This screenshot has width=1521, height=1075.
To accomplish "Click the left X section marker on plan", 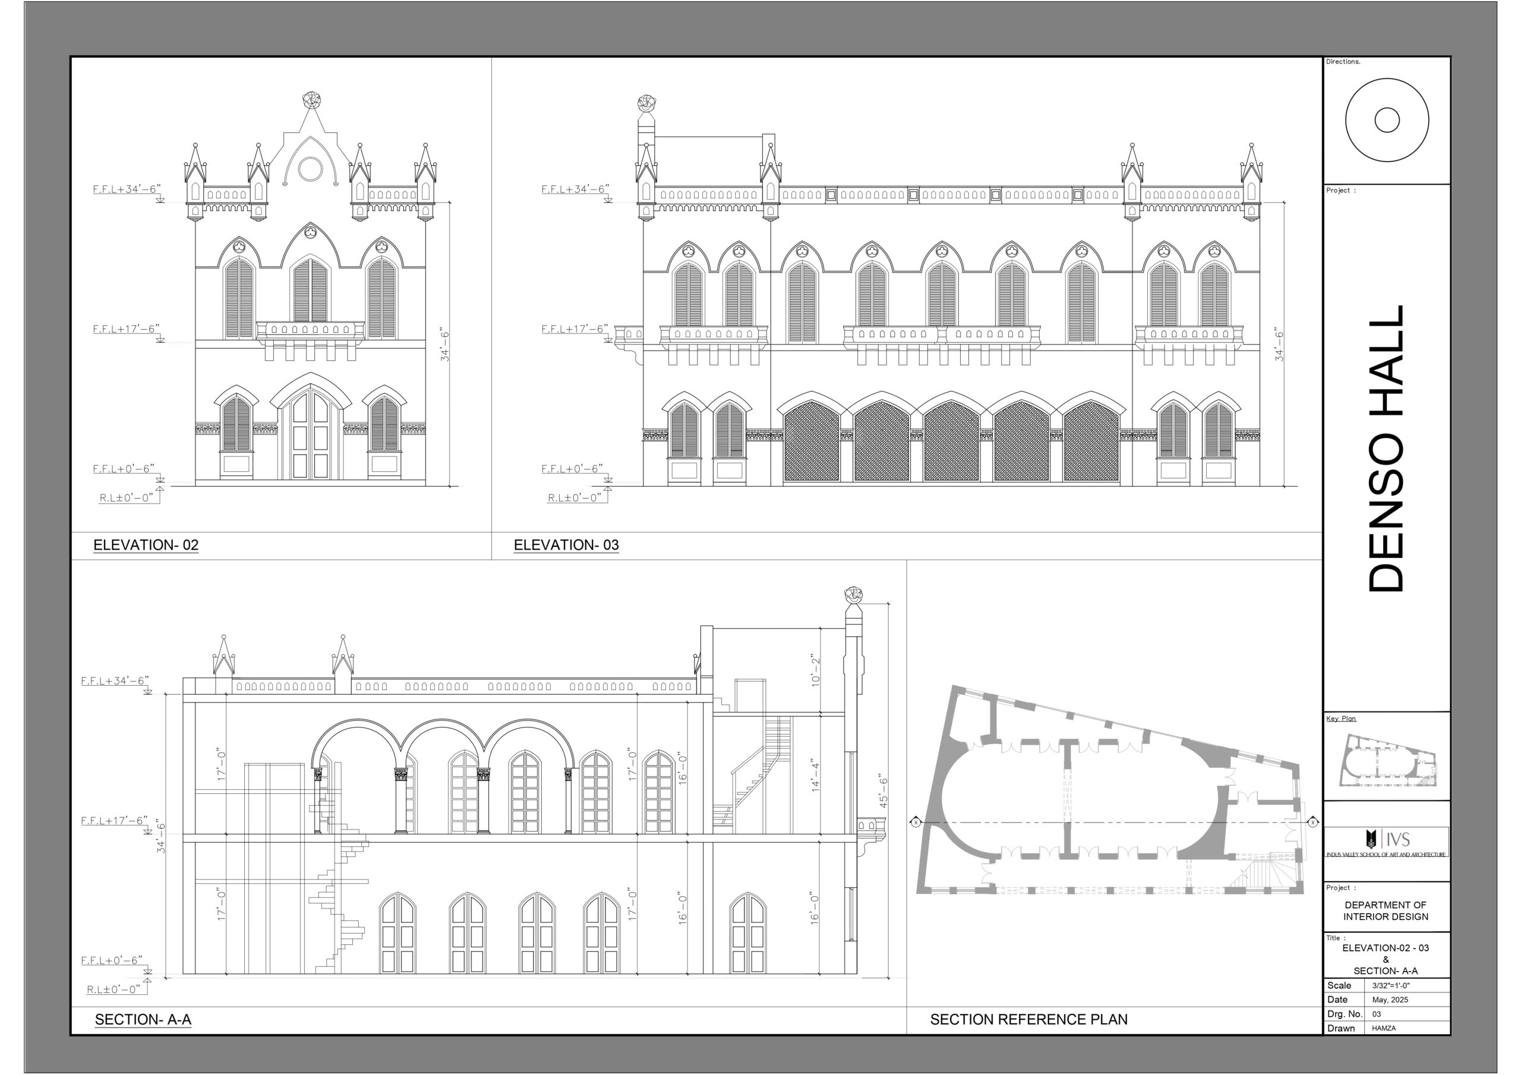I will tap(916, 822).
